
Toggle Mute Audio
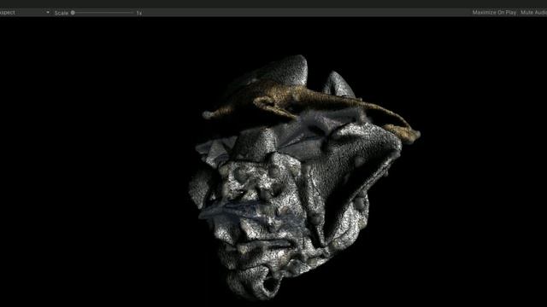[x=533, y=13]
